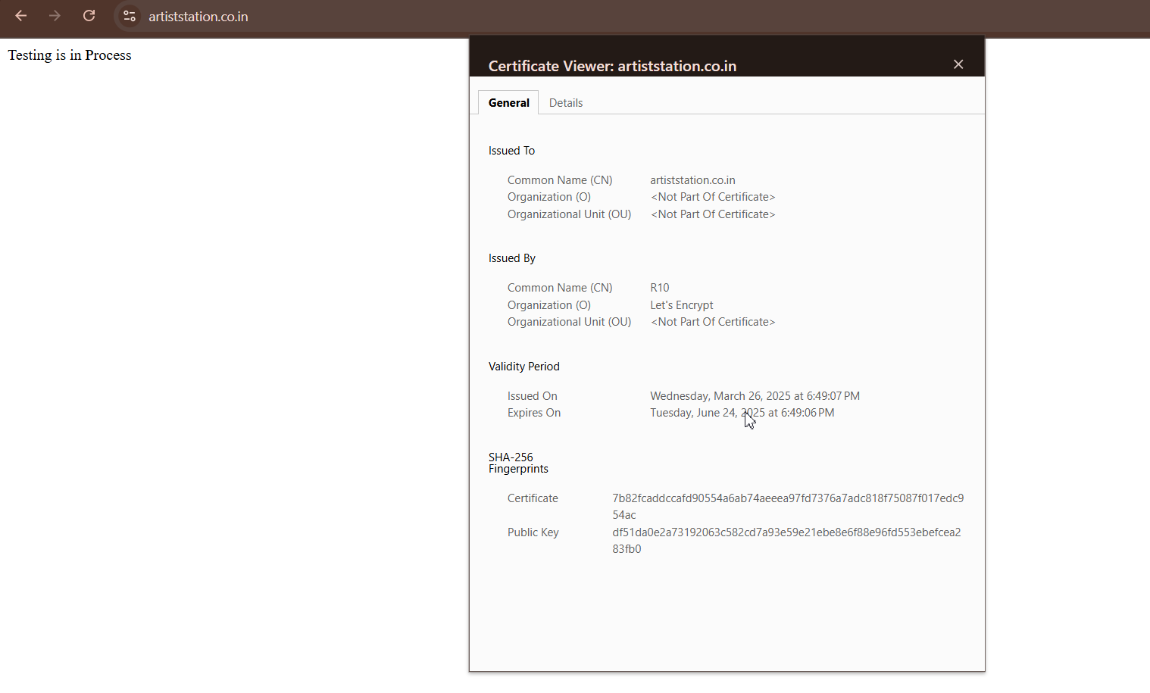Click the SHA-256 Fingerprints section heading
This screenshot has width=1150, height=693.
point(517,463)
